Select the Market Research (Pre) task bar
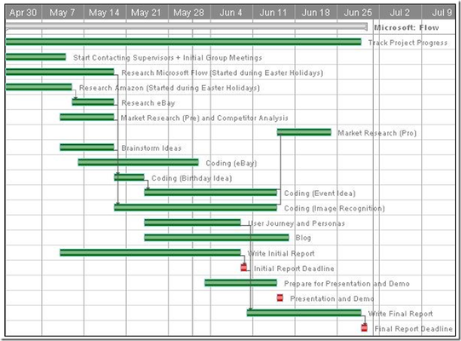Screen dimensions: 461x341 tap(87, 117)
